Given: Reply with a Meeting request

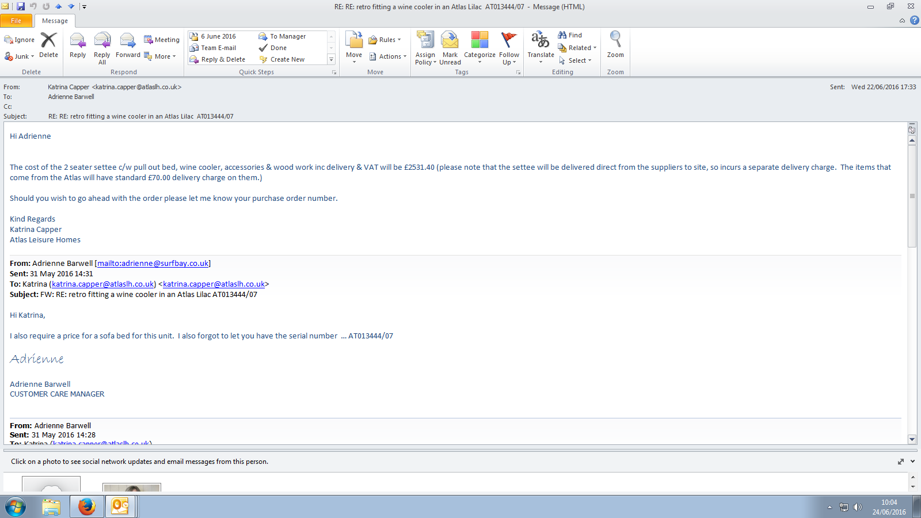Looking at the screenshot, I should tap(162, 40).
